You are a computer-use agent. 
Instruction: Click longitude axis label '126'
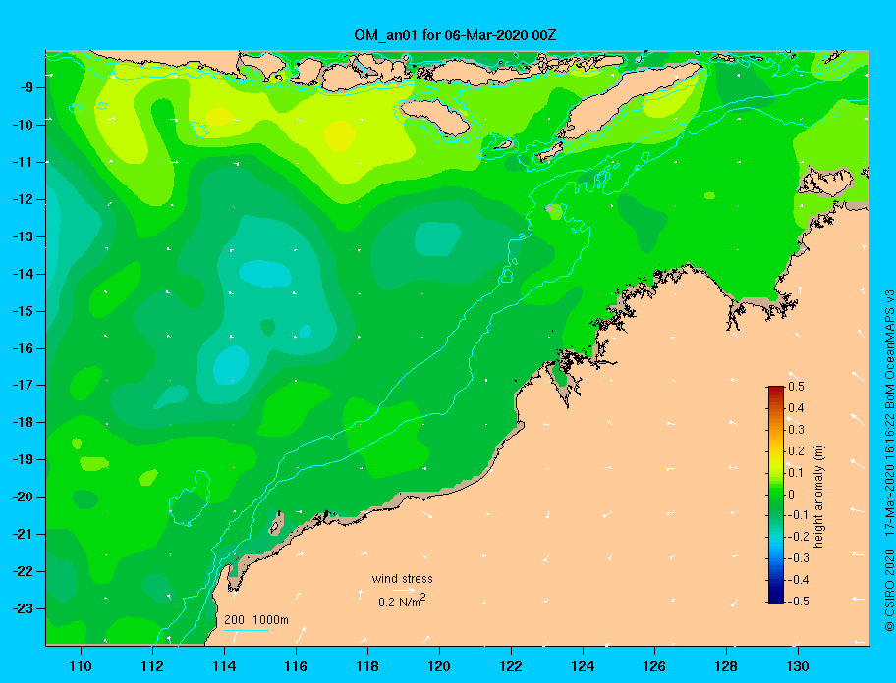point(654,666)
